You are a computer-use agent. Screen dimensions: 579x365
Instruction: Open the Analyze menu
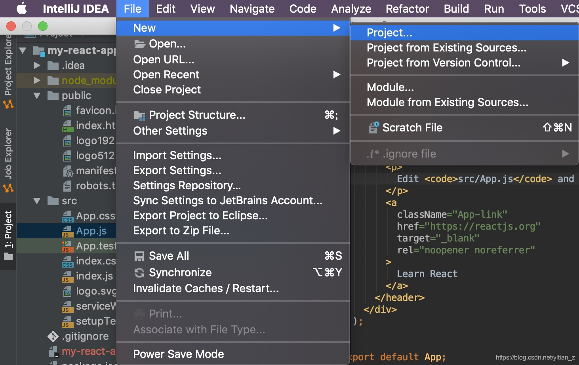(351, 9)
